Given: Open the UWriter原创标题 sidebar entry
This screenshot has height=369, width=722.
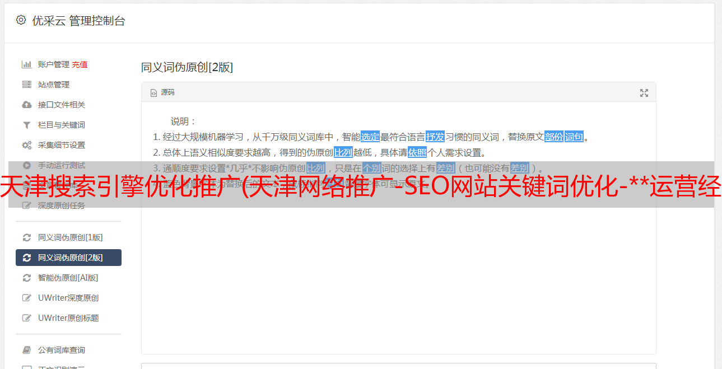Looking at the screenshot, I should coord(68,318).
